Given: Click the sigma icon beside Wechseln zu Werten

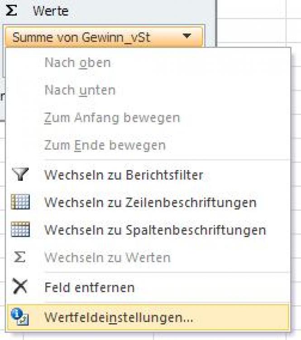Looking at the screenshot, I should pos(20,258).
